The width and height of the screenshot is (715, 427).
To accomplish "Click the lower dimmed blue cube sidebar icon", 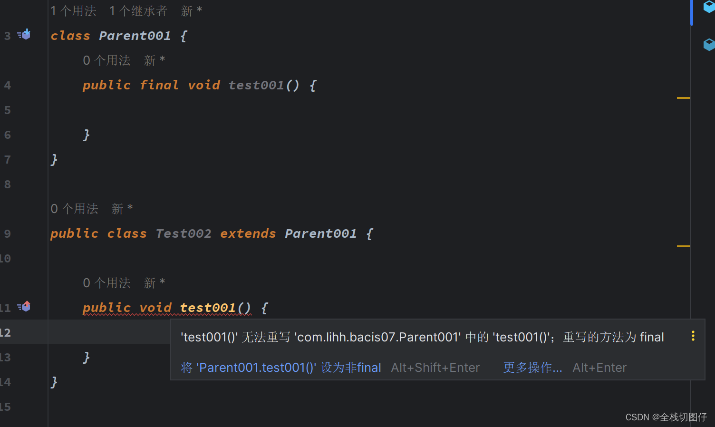I will (x=708, y=45).
